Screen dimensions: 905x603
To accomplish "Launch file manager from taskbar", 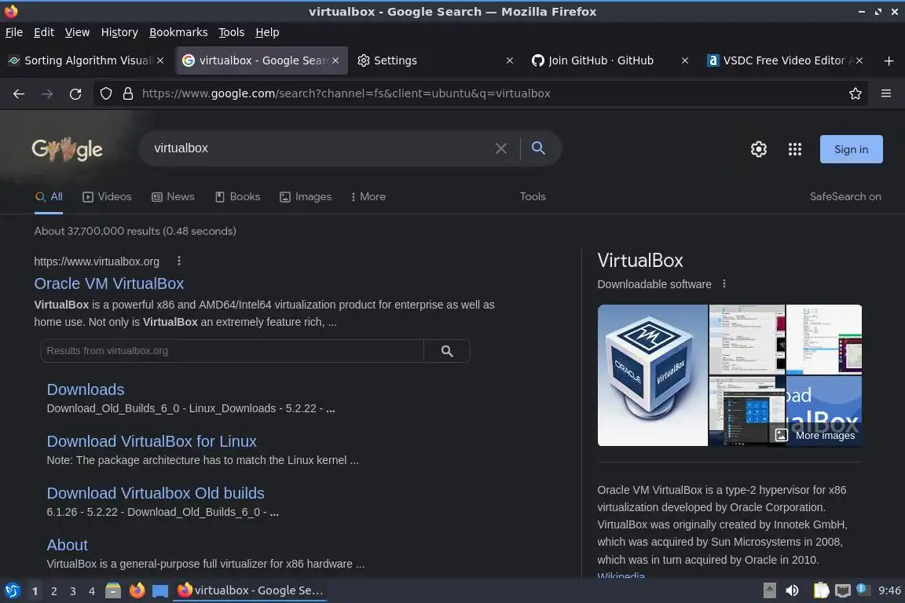I will (x=113, y=590).
